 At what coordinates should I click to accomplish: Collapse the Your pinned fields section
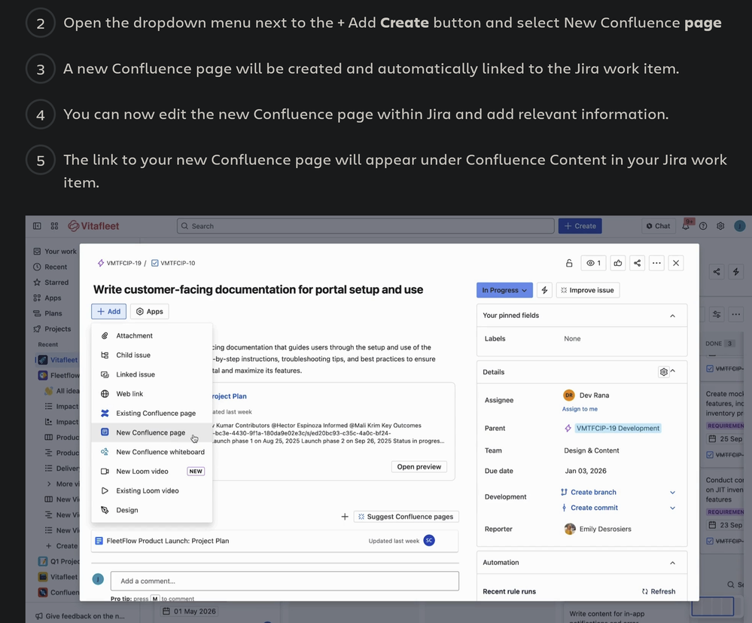pyautogui.click(x=672, y=316)
